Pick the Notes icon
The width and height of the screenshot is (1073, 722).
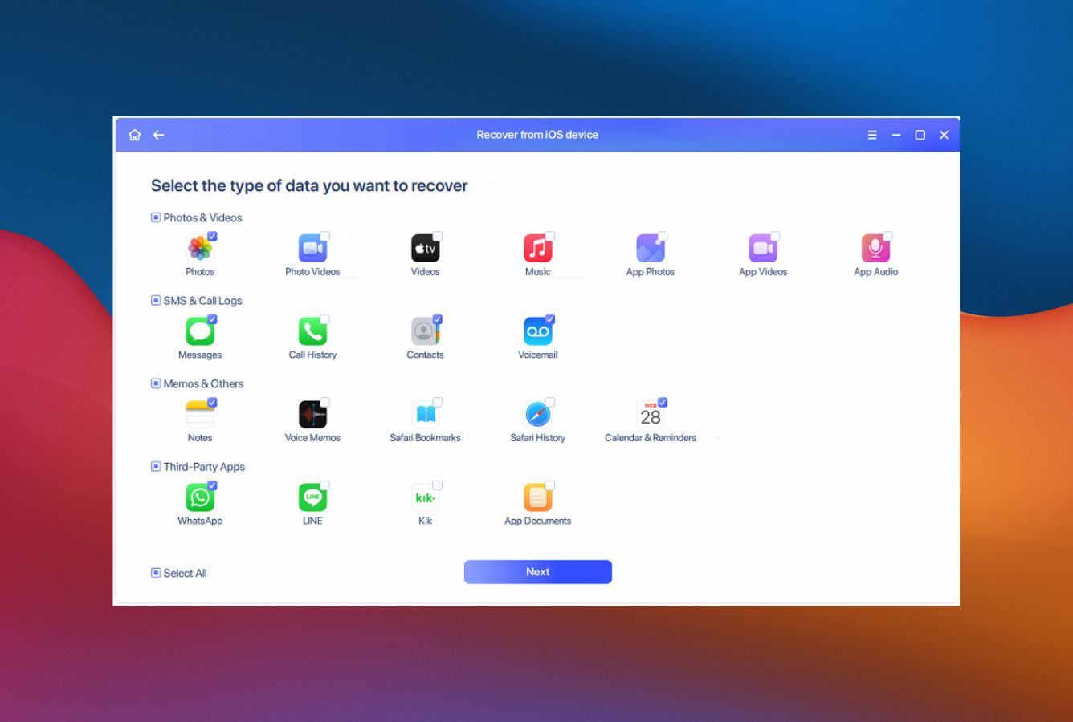[200, 415]
